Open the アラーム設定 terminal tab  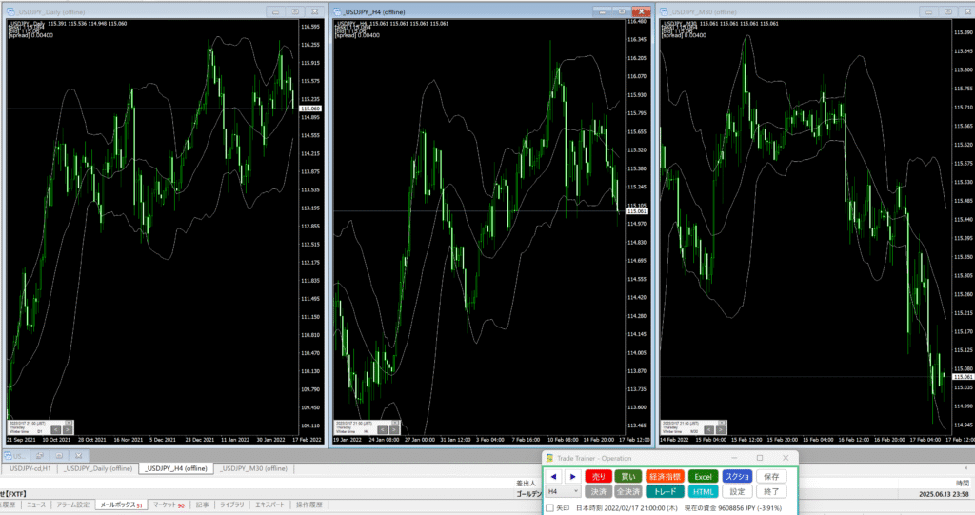coord(73,505)
